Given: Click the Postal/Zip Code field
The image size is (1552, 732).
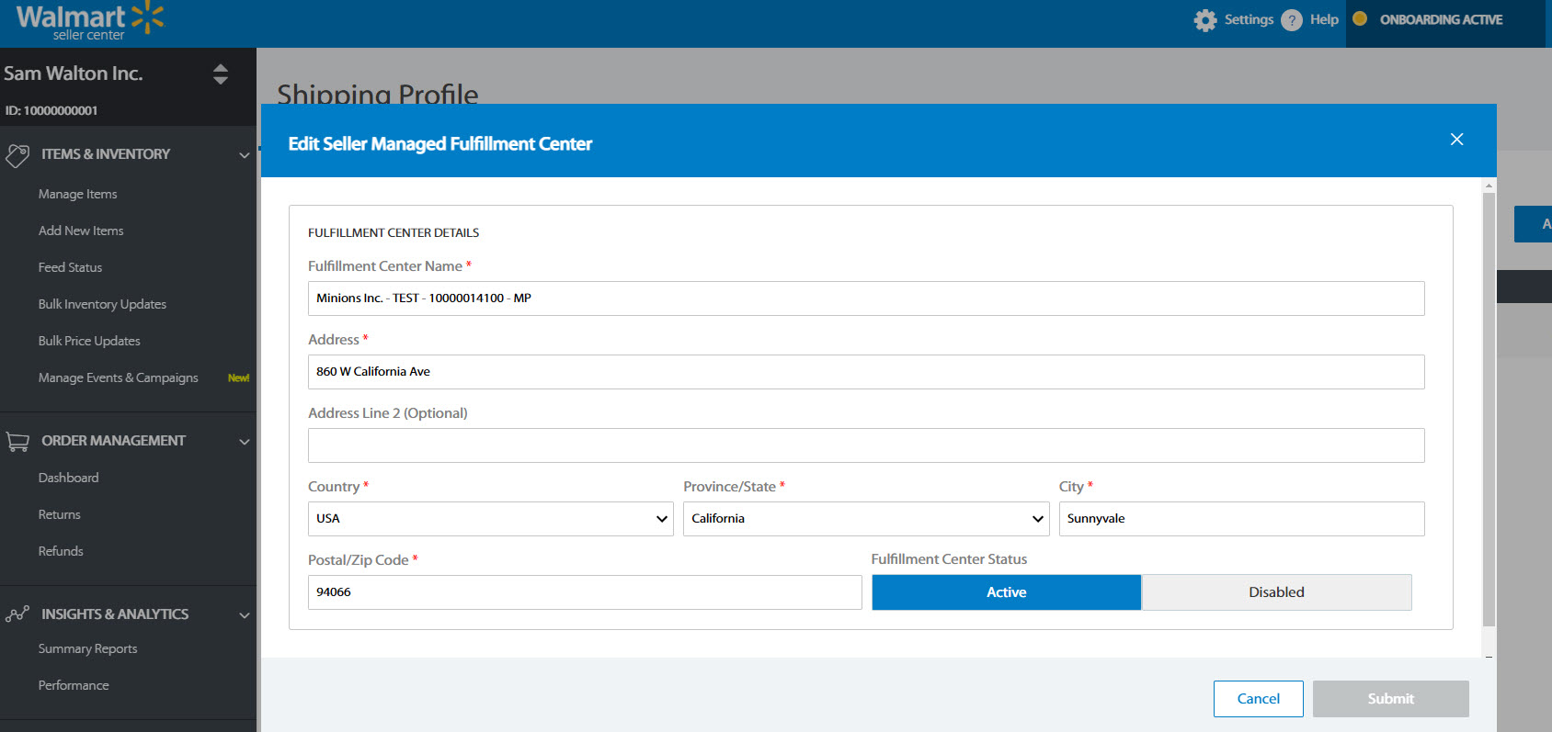Looking at the screenshot, I should point(585,592).
